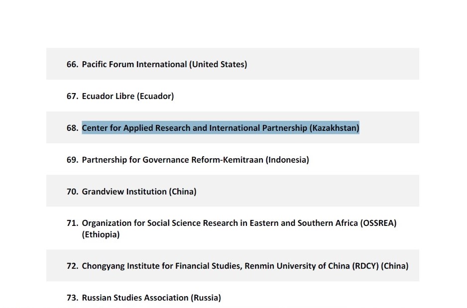Viewport: 467px width, 308px height.
Task: Click the words United States in entry 66
Action: [218, 64]
